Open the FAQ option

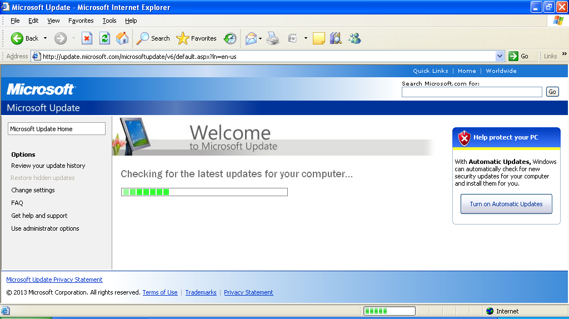click(x=17, y=203)
